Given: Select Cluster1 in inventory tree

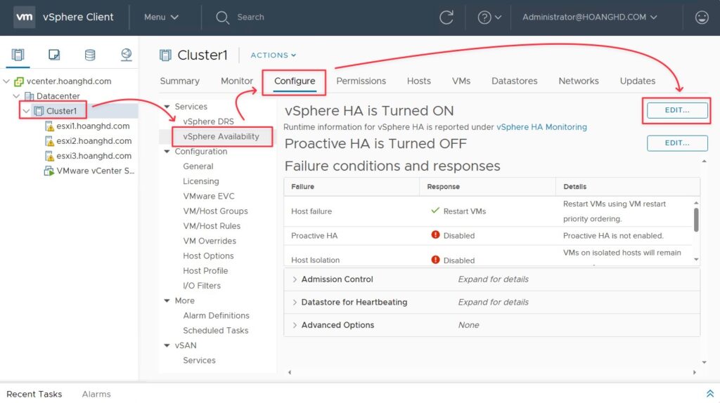Looking at the screenshot, I should pos(62,111).
